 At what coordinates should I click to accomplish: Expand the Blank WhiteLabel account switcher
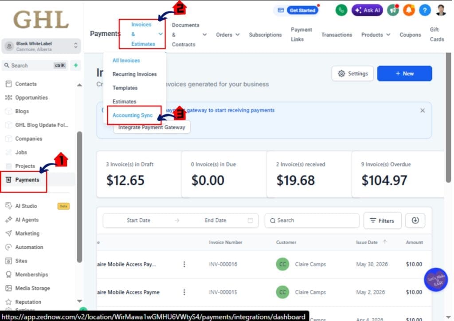tap(41, 46)
